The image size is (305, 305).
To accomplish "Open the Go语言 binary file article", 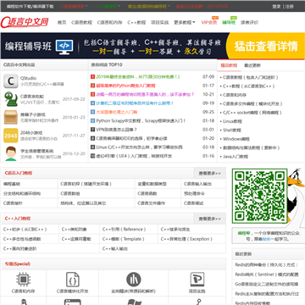I will click(267, 284).
